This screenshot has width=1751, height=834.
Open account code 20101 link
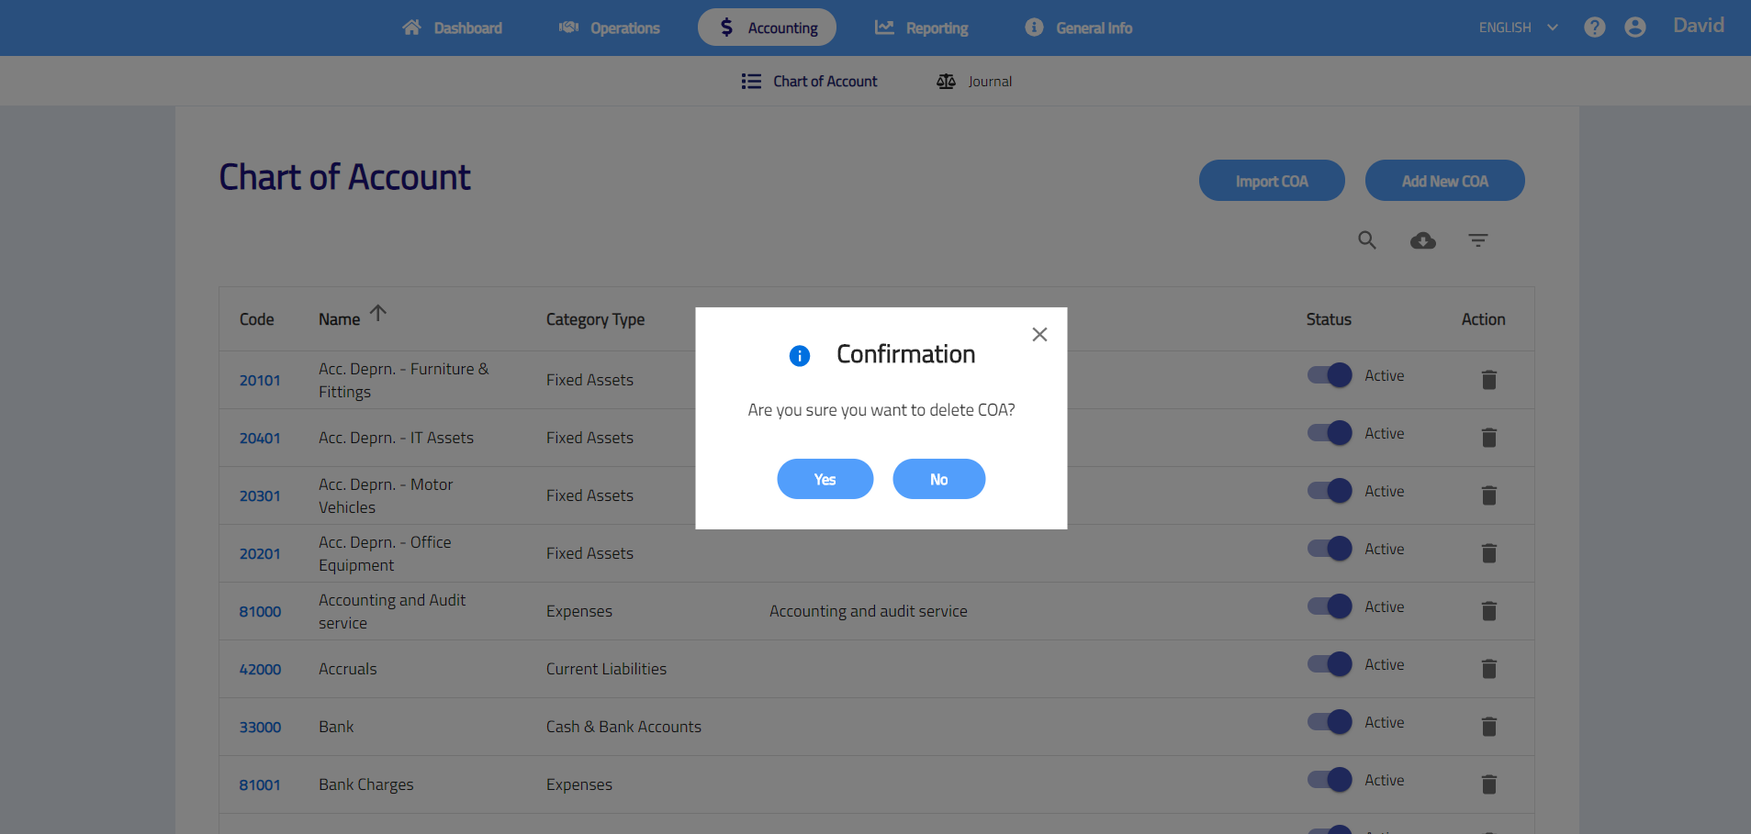tap(260, 381)
